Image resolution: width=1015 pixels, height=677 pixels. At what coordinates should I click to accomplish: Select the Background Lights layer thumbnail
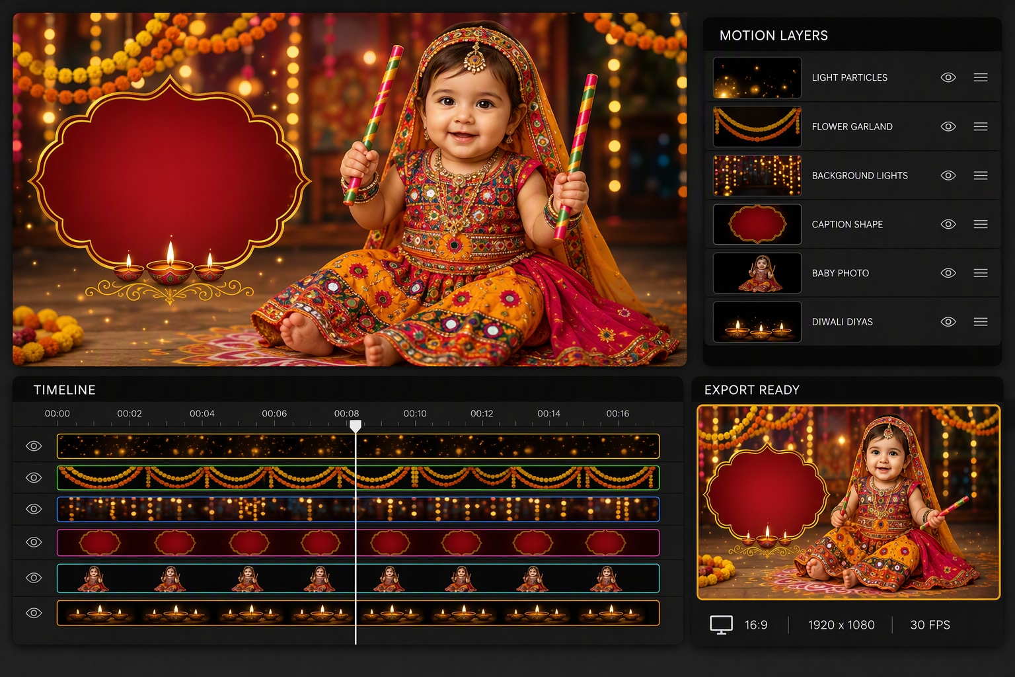click(x=757, y=175)
